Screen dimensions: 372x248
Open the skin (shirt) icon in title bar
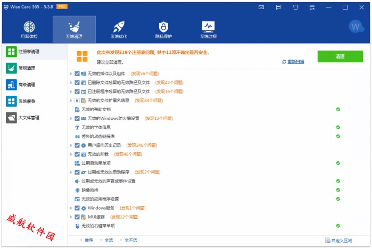click(x=310, y=7)
